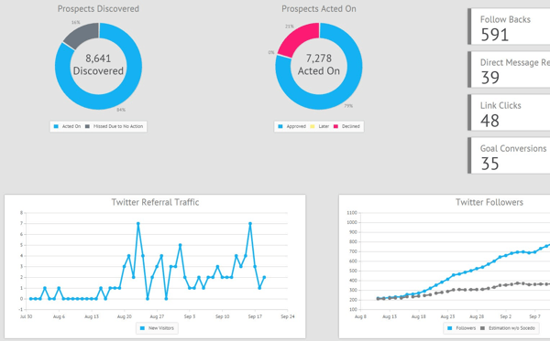Click the Sep 24 axis label

click(288, 316)
